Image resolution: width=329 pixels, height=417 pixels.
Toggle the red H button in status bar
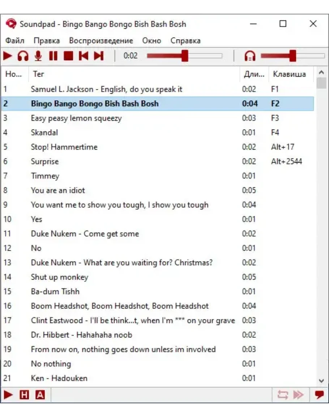24,395
